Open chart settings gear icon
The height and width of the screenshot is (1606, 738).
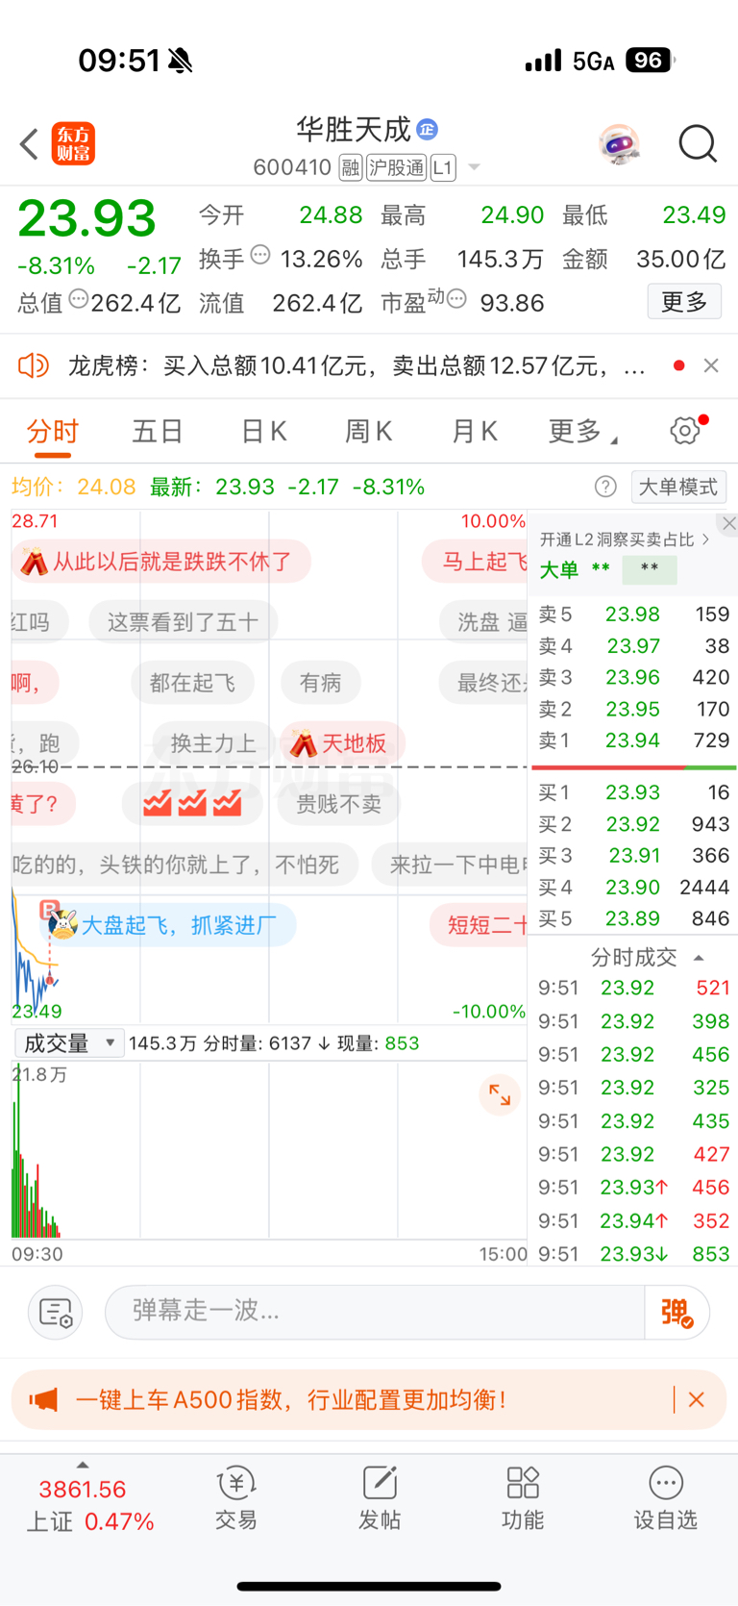(685, 430)
